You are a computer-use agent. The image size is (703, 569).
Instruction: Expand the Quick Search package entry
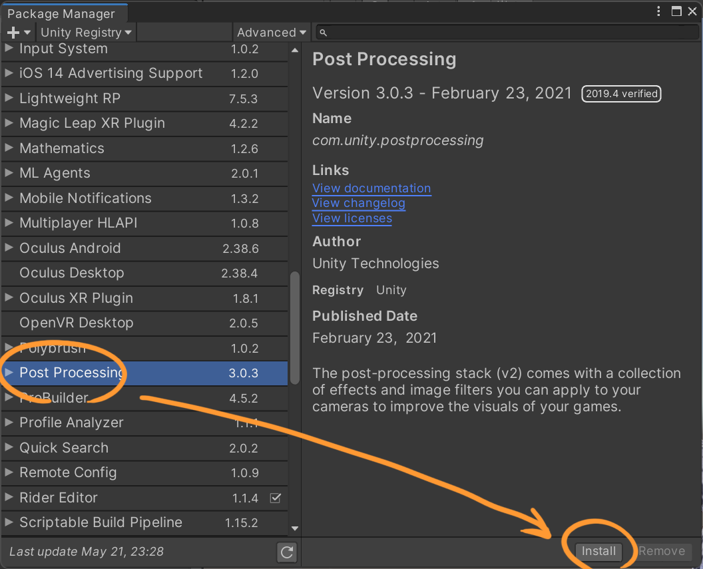tap(9, 447)
